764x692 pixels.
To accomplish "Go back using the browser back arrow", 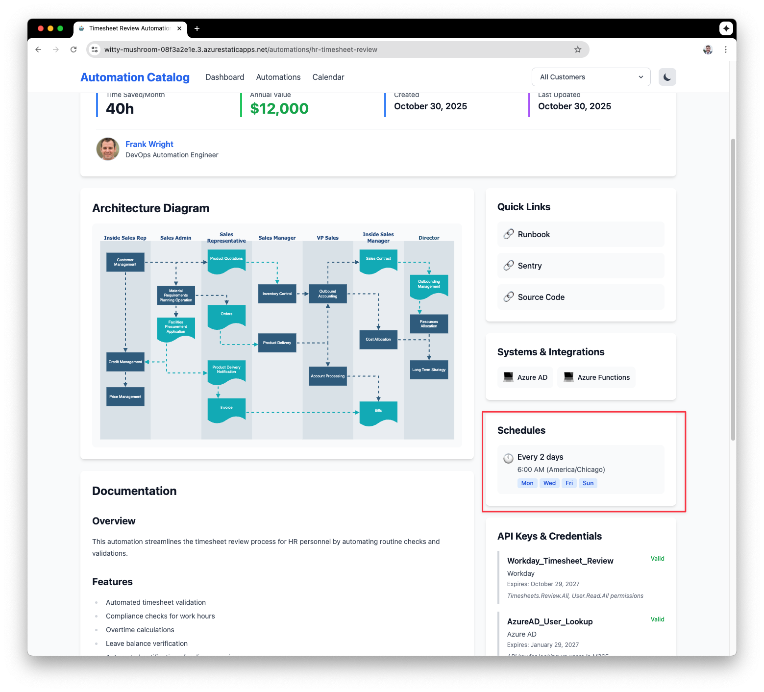I will point(38,49).
